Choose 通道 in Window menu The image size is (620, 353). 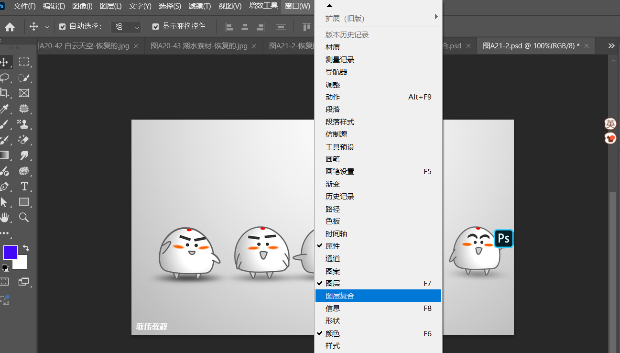click(378, 259)
